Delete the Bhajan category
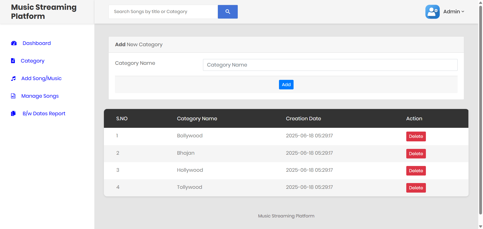The width and height of the screenshot is (483, 229). click(416, 153)
